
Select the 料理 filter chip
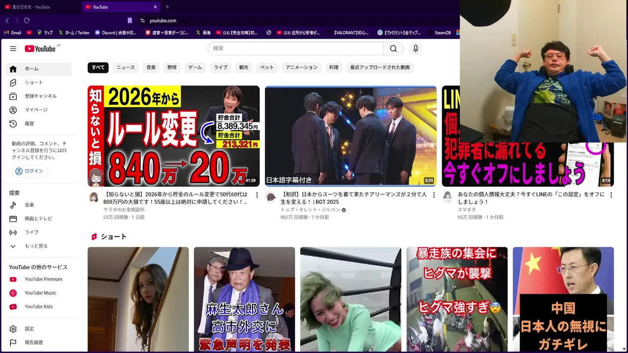[x=334, y=68]
